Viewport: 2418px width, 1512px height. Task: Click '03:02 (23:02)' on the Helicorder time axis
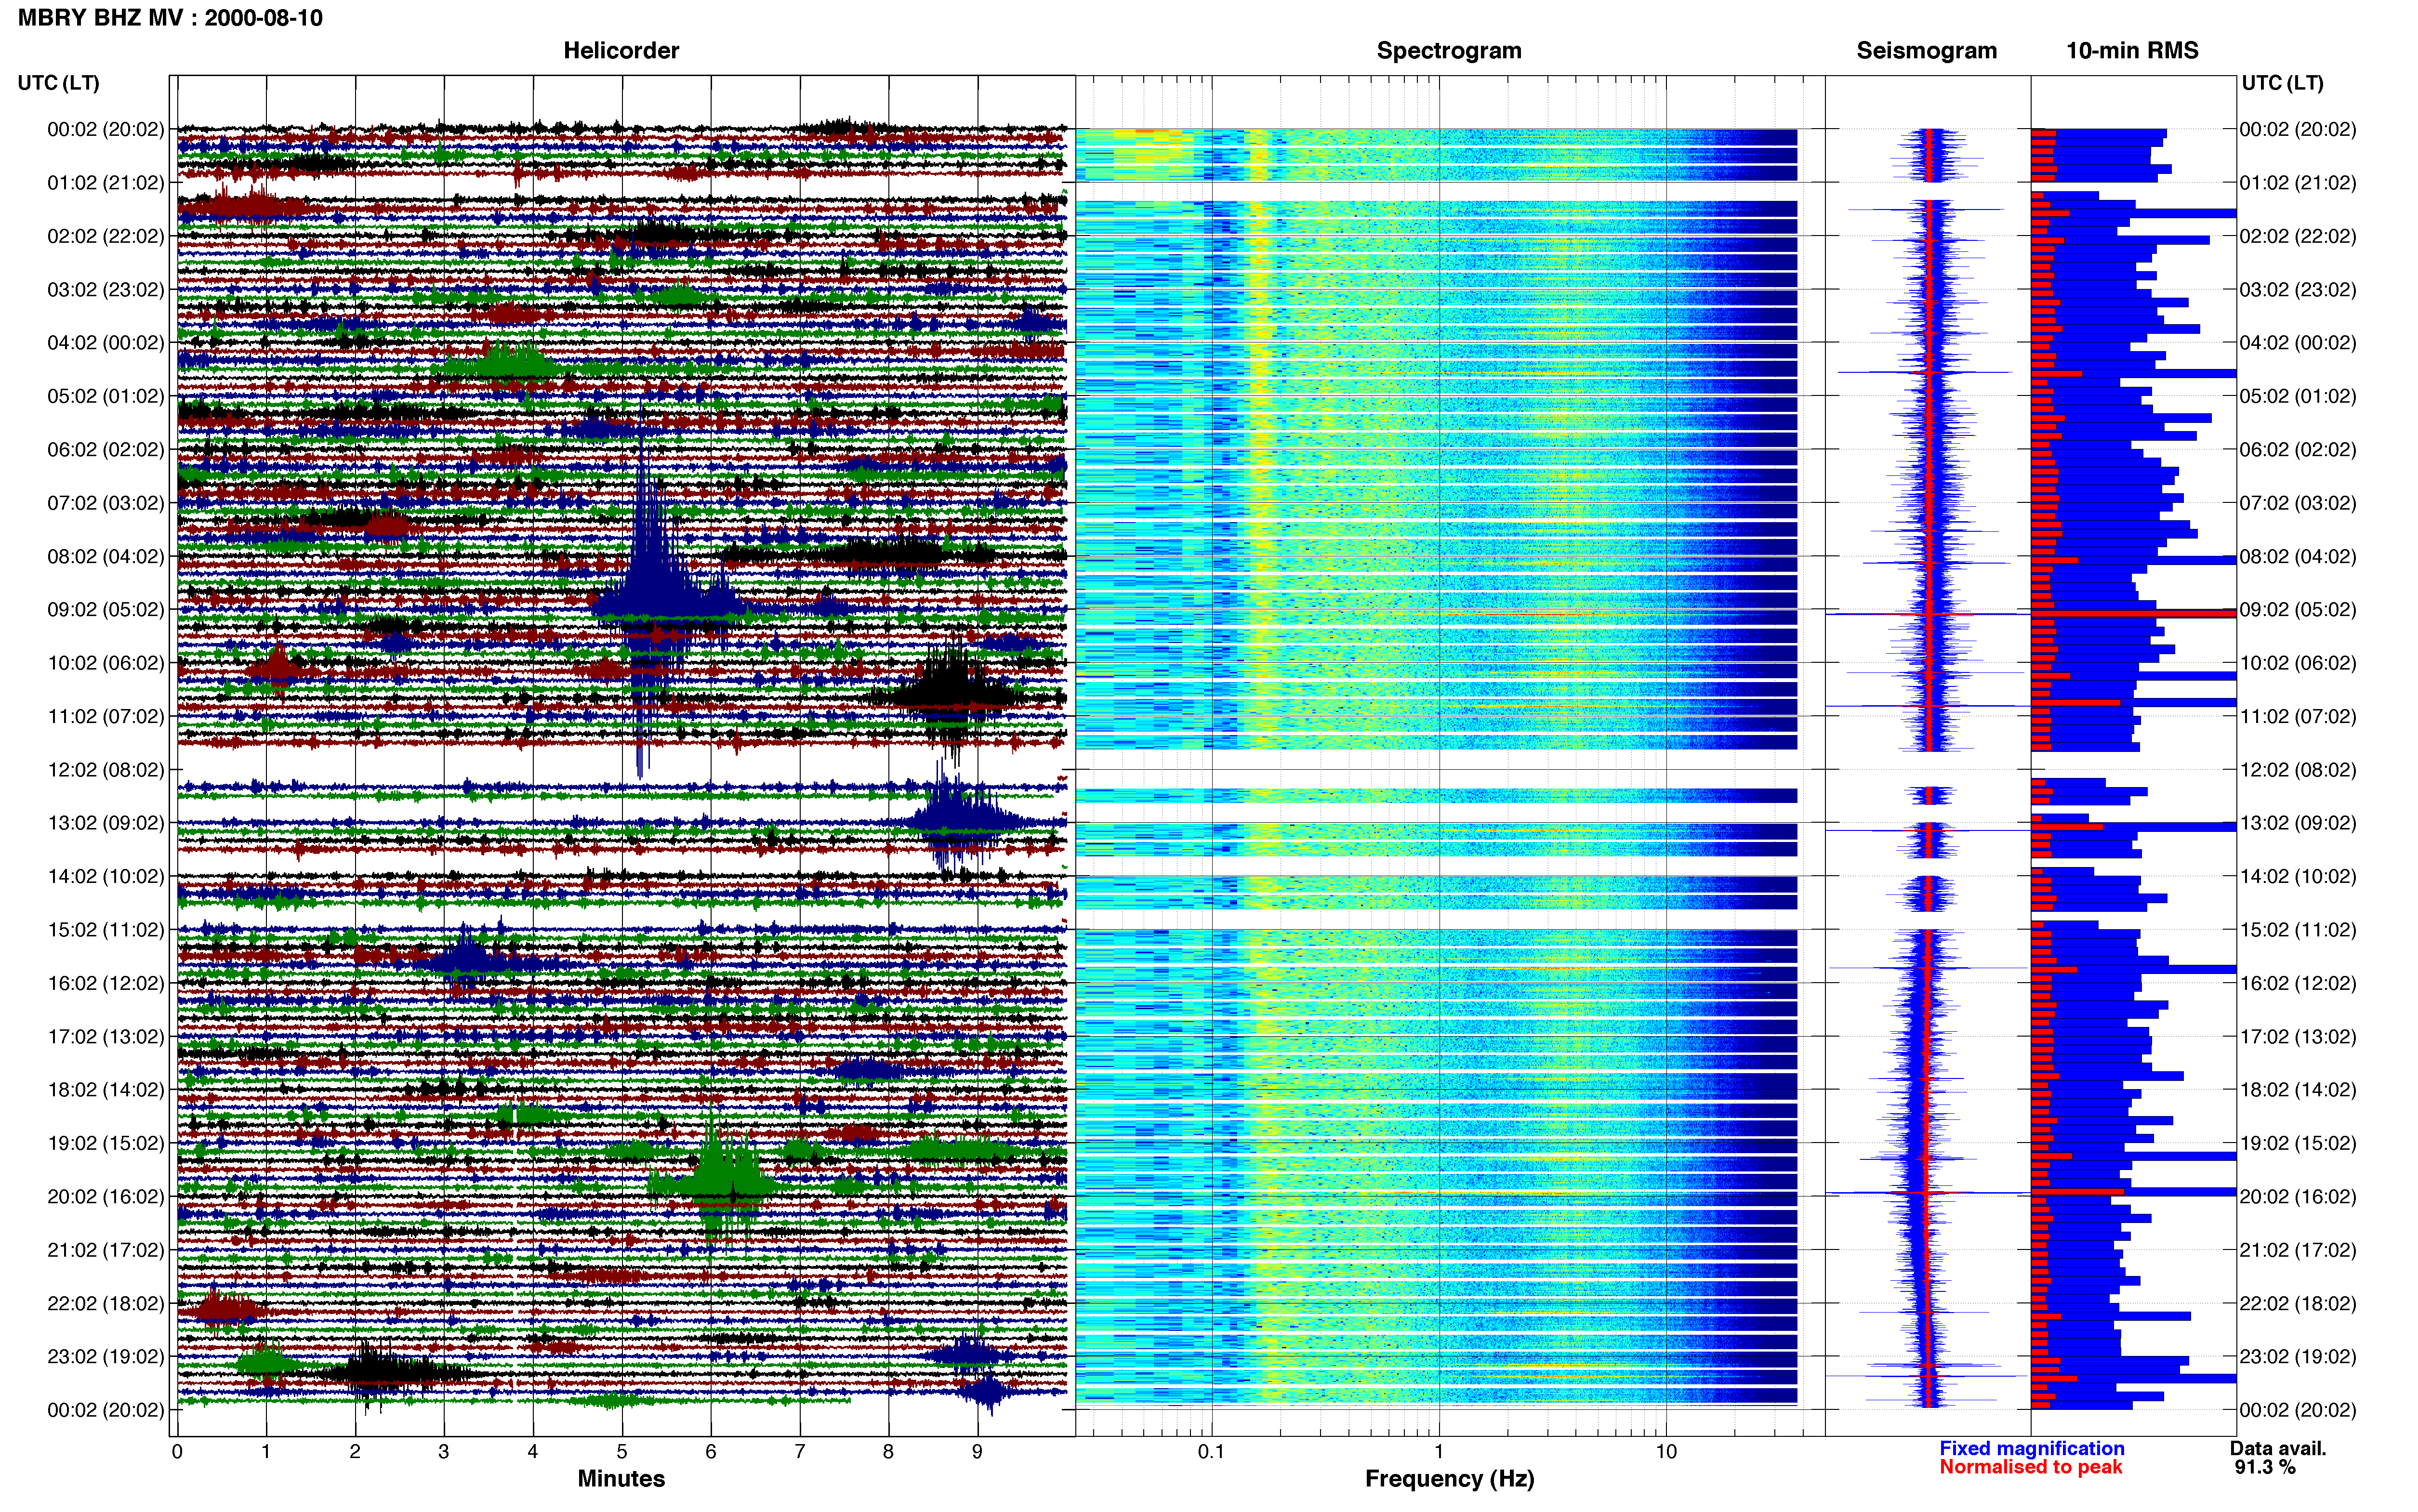coord(106,290)
